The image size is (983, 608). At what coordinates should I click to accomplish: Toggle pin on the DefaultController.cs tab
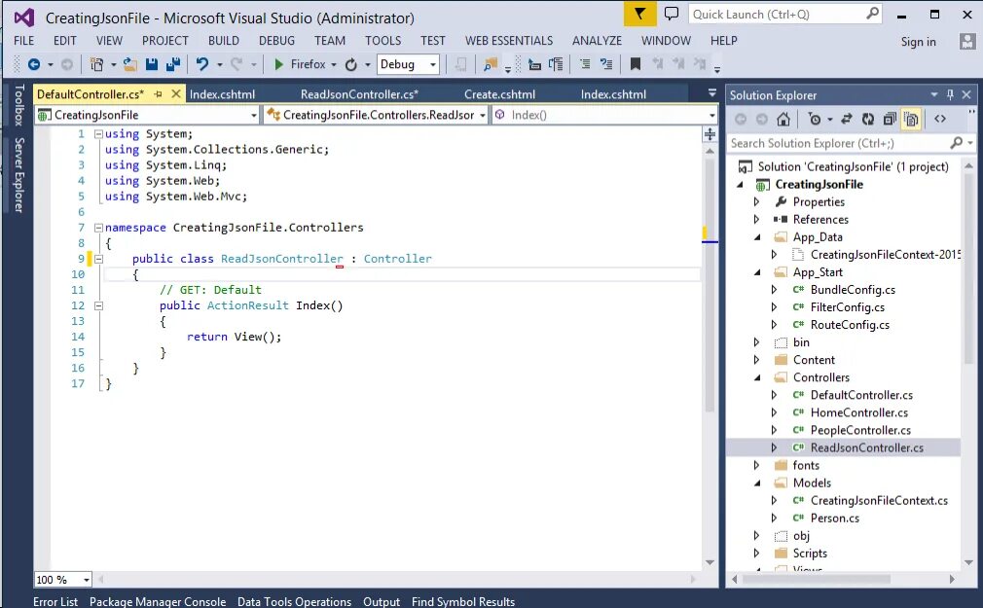[x=158, y=94]
